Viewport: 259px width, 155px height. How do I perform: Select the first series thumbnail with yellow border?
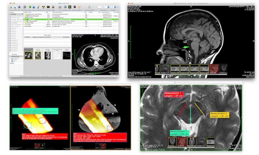[28, 56]
